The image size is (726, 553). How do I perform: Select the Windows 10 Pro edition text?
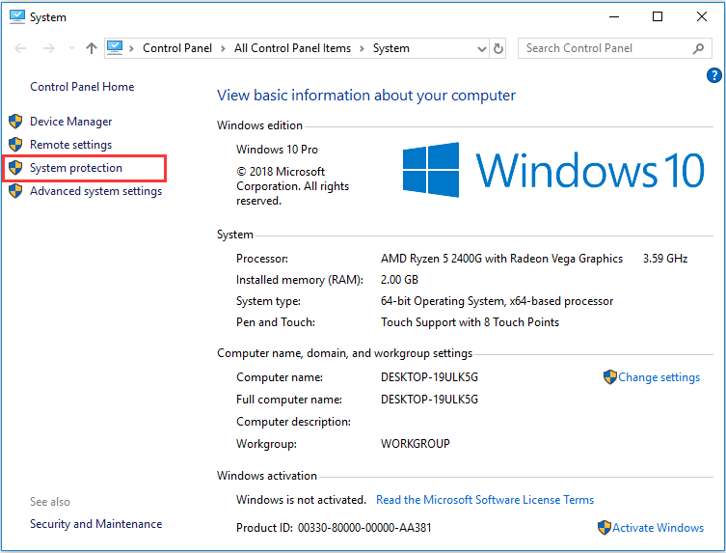coord(277,150)
